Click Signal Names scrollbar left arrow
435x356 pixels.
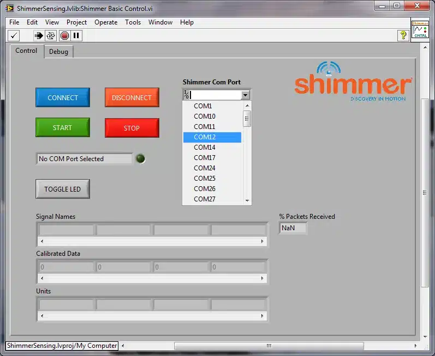(x=42, y=242)
